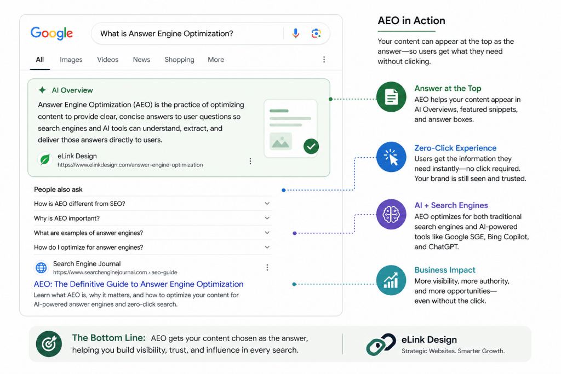Open the AEO Definitive Guide link
561x374 pixels.
tap(139, 284)
